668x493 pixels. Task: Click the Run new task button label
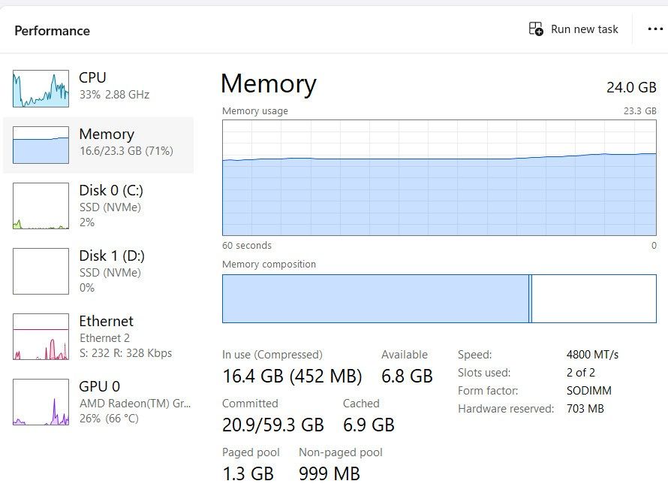pos(585,29)
